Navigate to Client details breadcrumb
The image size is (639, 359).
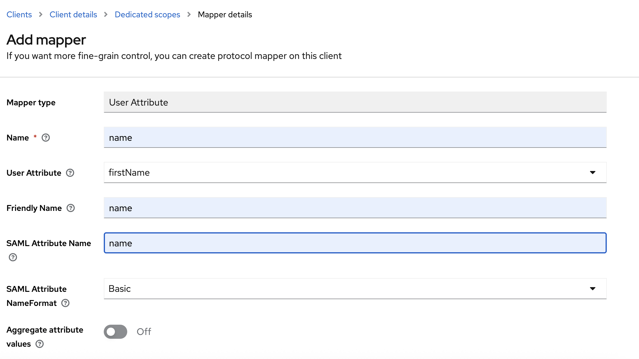tap(73, 14)
